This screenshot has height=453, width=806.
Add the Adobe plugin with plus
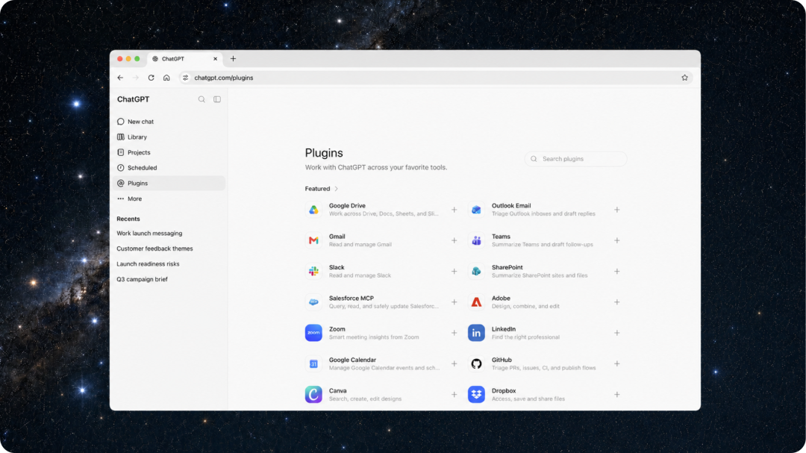617,302
